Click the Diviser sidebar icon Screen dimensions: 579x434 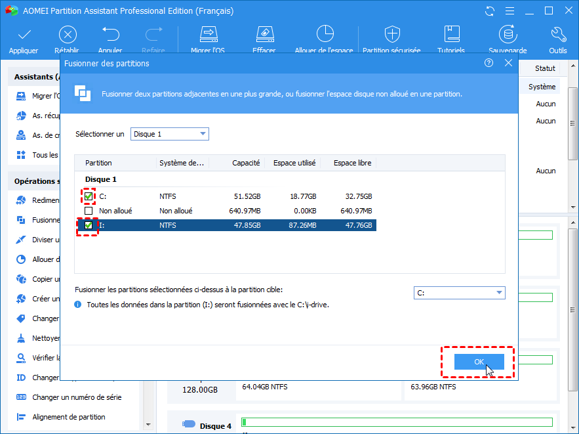coord(21,240)
